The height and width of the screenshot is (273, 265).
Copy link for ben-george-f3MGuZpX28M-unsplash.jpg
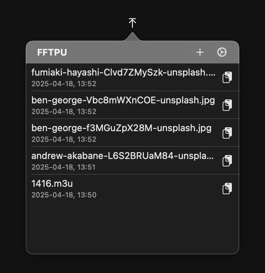pos(227,133)
